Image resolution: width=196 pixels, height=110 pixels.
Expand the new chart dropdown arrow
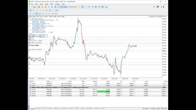(x=36, y=7)
